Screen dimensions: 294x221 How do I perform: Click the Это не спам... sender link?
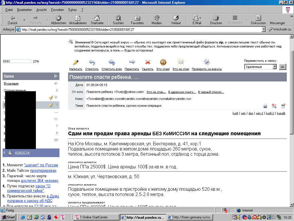click(156, 92)
